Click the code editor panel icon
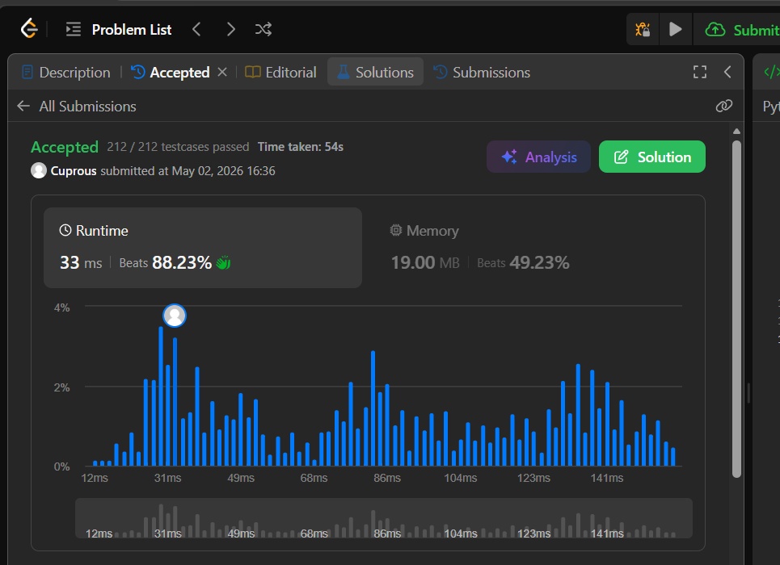Image resolution: width=780 pixels, height=565 pixels. pyautogui.click(x=772, y=72)
